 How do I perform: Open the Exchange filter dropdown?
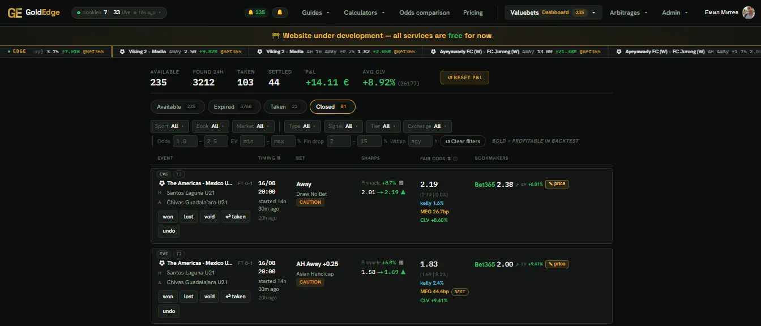(427, 126)
